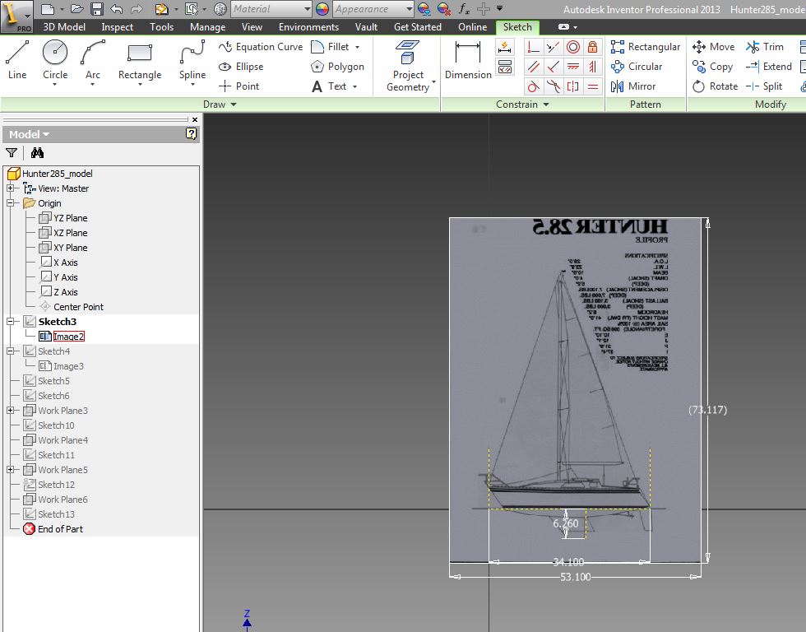Open the 3D Model ribbon tab
This screenshot has height=632, width=806.
(64, 26)
